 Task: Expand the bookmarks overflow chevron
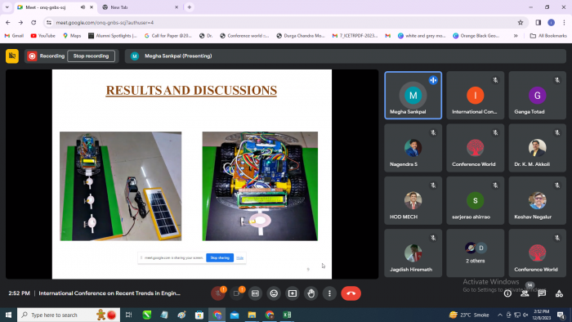516,36
